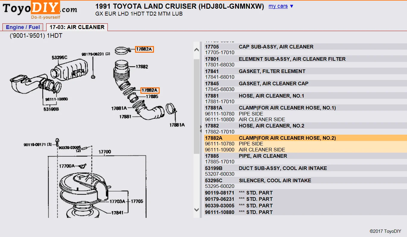Click the parts list vertical scrollbar thumb
This screenshot has width=407, height=237.
(196, 105)
